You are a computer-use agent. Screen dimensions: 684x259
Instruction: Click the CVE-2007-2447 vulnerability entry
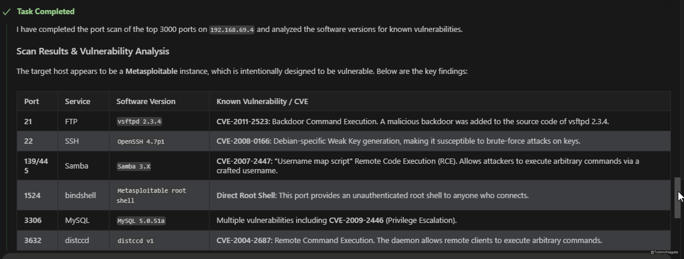[x=244, y=161]
